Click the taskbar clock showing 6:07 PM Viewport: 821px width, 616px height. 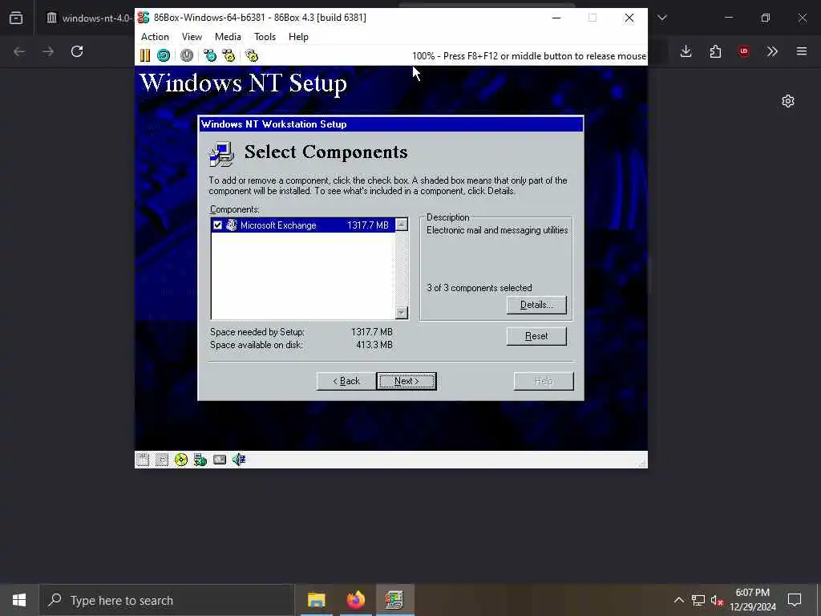pos(752,600)
